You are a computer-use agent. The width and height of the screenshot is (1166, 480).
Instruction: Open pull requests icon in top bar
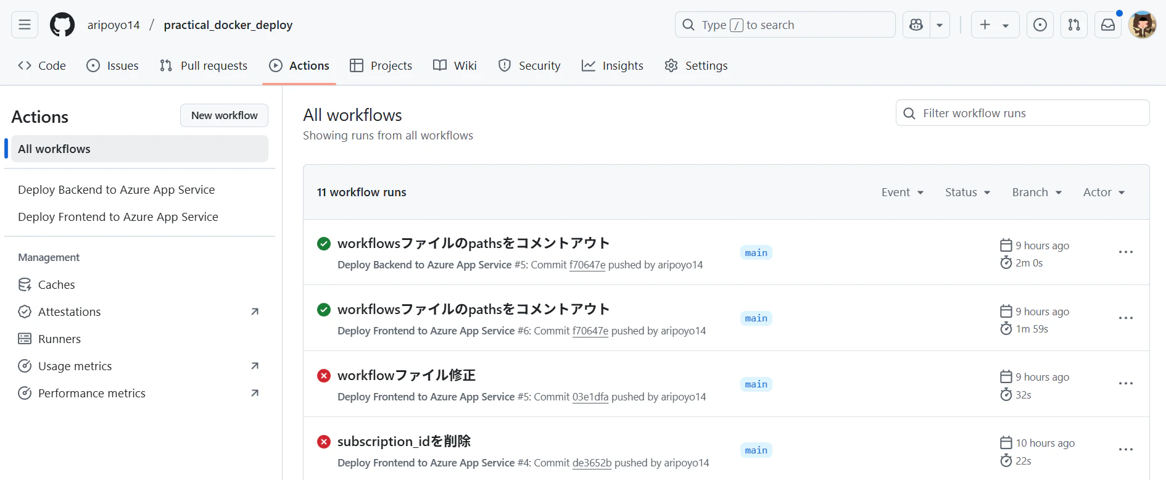point(1074,25)
